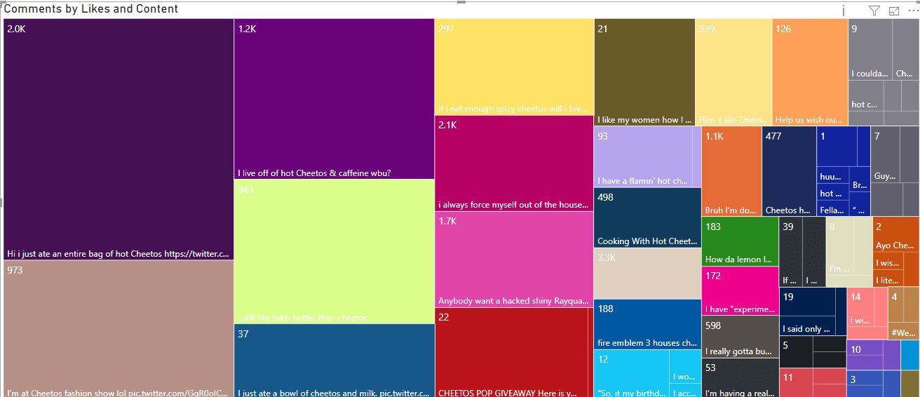The image size is (920, 397).
Task: Select the beige 3.3K tile
Action: coord(647,274)
